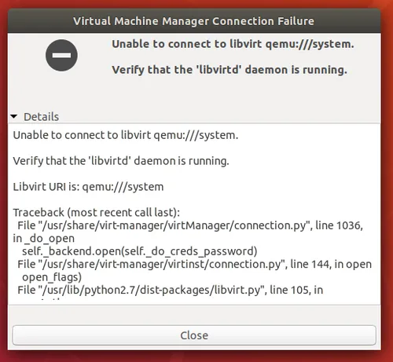Close the connection failure dialog
Viewport: 393px width, 362px height.
point(194,335)
